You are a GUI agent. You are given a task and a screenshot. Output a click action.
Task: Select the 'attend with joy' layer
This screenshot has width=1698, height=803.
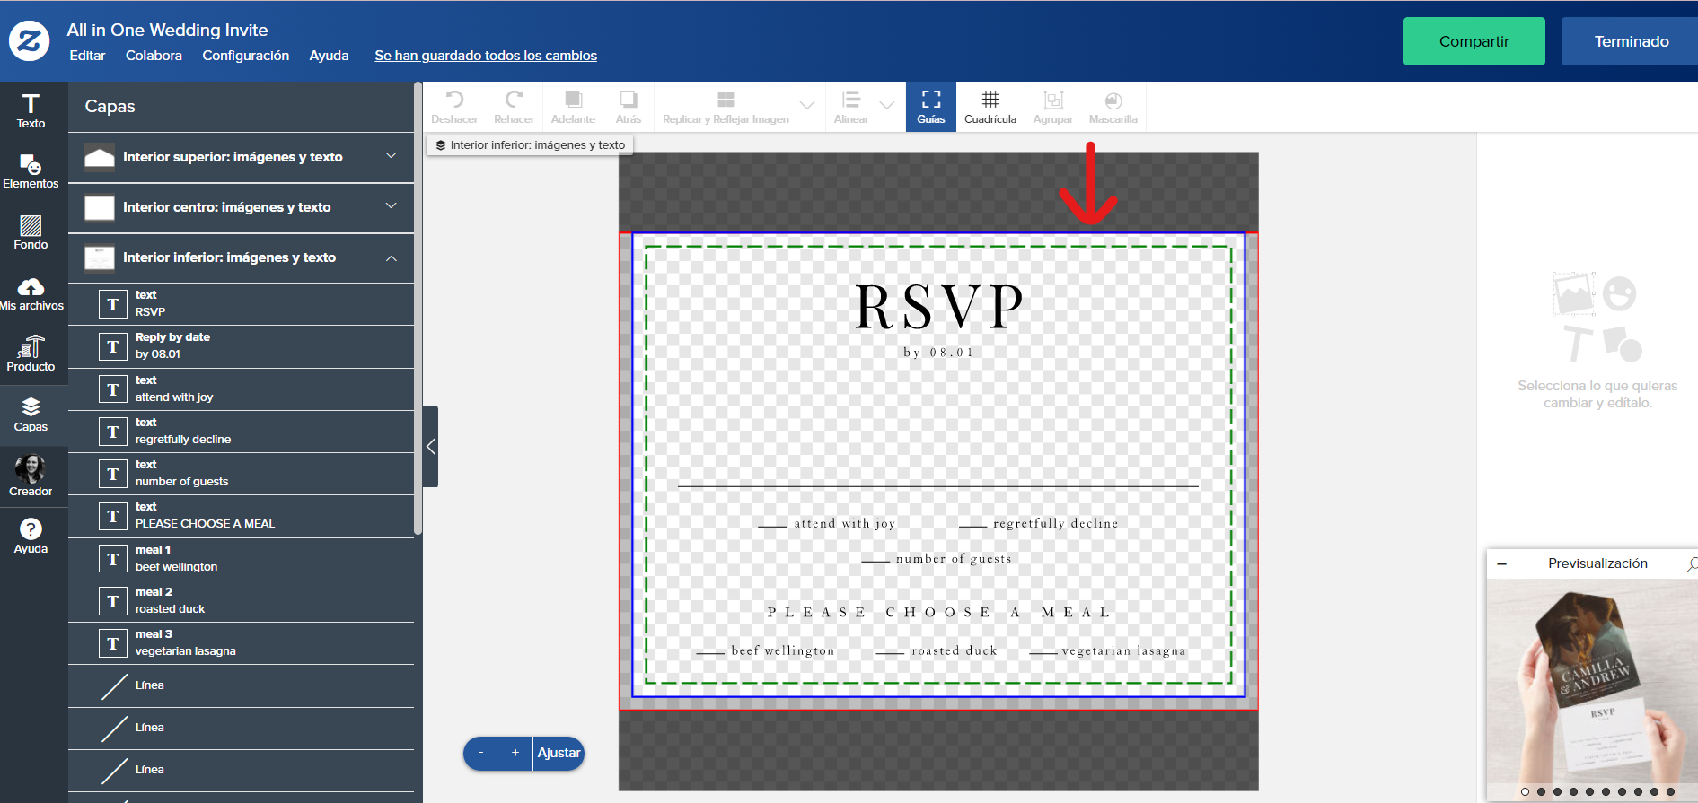(241, 389)
